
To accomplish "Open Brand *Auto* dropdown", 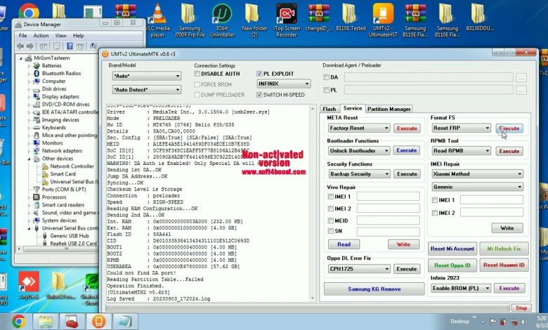I will 147,76.
